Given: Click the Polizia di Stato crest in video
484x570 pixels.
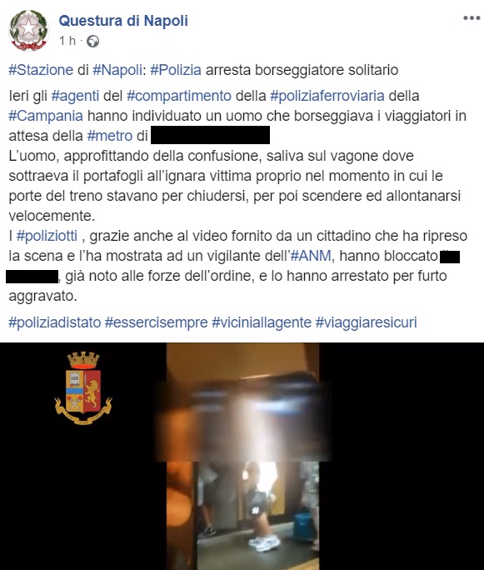Looking at the screenshot, I should [x=83, y=387].
